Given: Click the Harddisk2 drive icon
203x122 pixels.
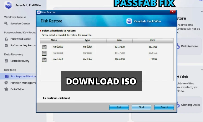Looking at the screenshot, I should [44, 60].
